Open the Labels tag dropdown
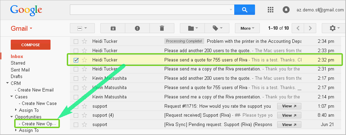The height and width of the screenshot is (135, 346). pyautogui.click(x=217, y=28)
